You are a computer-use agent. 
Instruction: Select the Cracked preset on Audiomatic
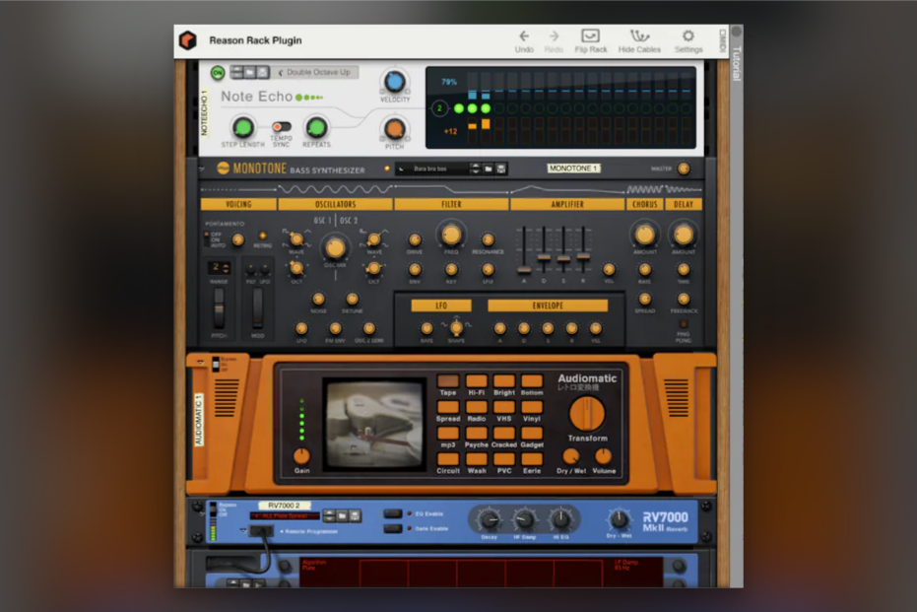click(x=504, y=433)
